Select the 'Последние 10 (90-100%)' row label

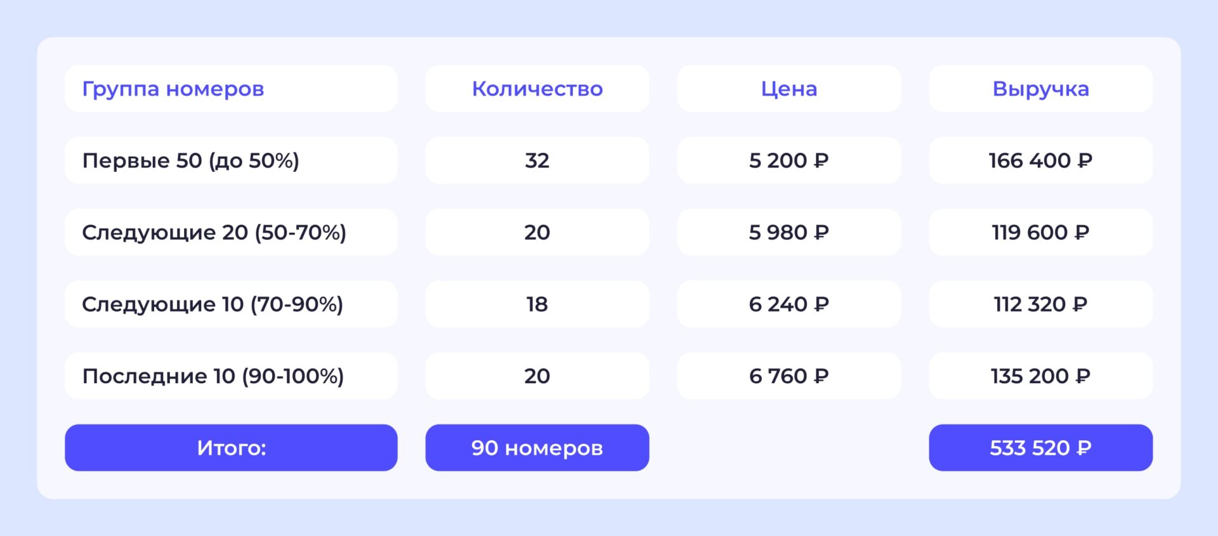tap(231, 376)
